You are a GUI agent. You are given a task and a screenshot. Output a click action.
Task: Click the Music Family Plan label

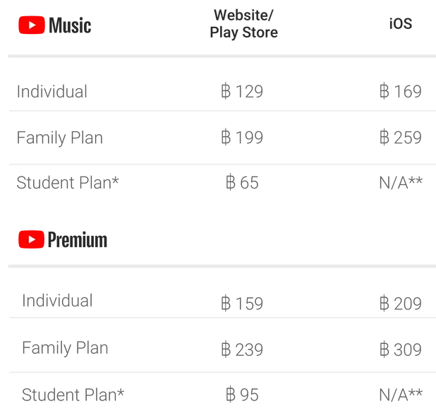point(60,138)
